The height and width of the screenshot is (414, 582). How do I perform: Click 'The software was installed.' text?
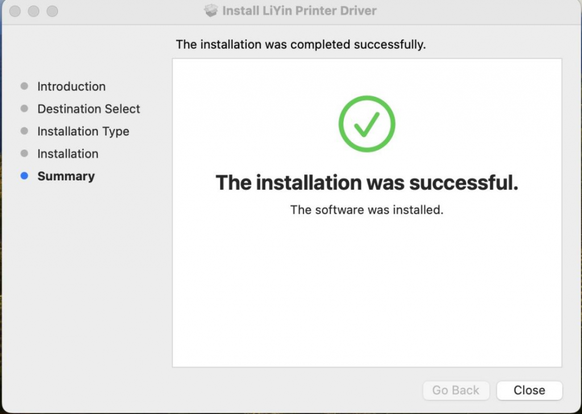(367, 210)
